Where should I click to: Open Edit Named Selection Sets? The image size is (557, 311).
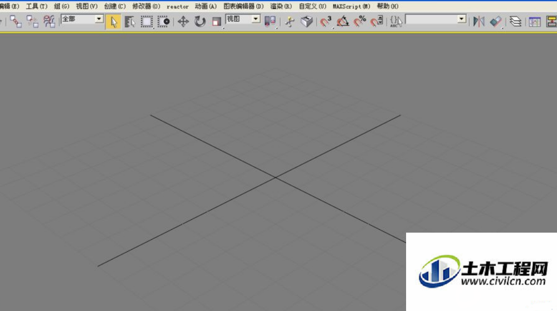point(396,22)
